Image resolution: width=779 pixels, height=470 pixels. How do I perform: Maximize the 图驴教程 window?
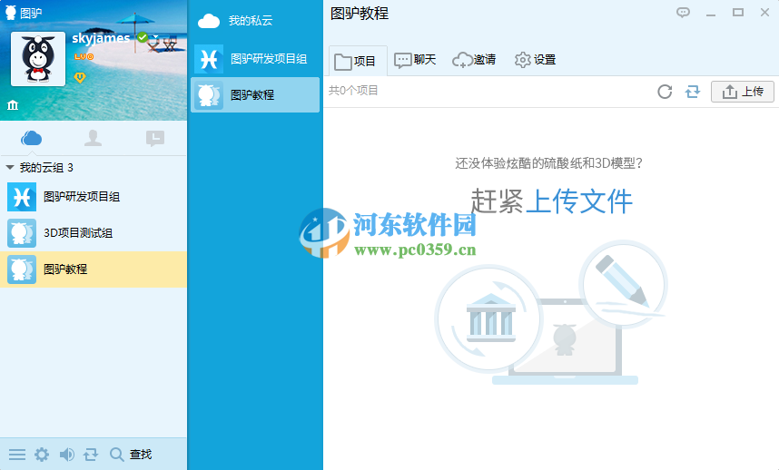[738, 13]
